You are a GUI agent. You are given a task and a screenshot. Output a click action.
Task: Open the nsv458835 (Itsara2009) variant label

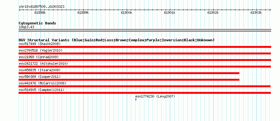coord(40,70)
